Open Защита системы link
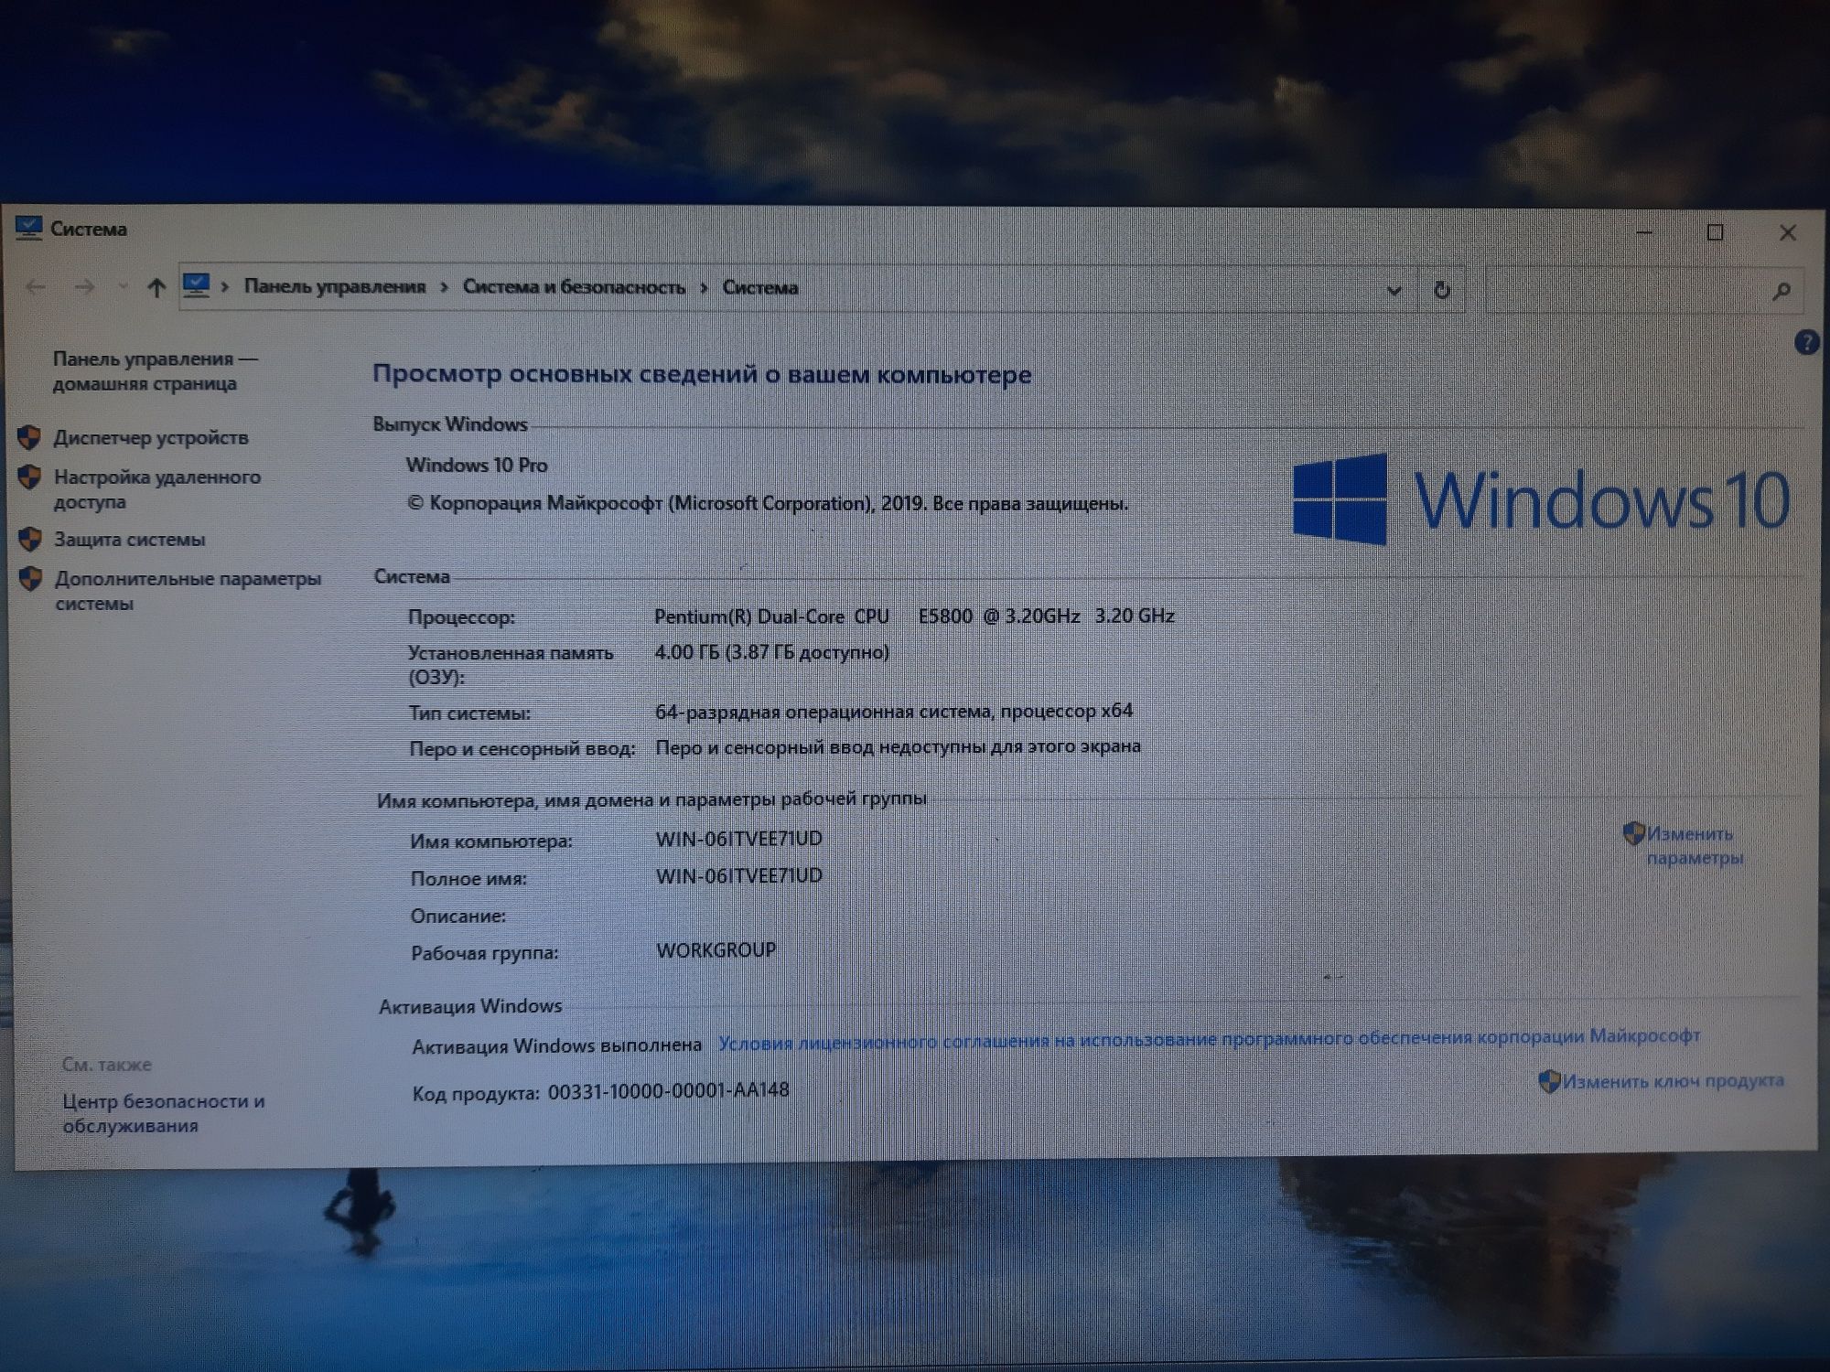1830x1372 pixels. click(129, 539)
